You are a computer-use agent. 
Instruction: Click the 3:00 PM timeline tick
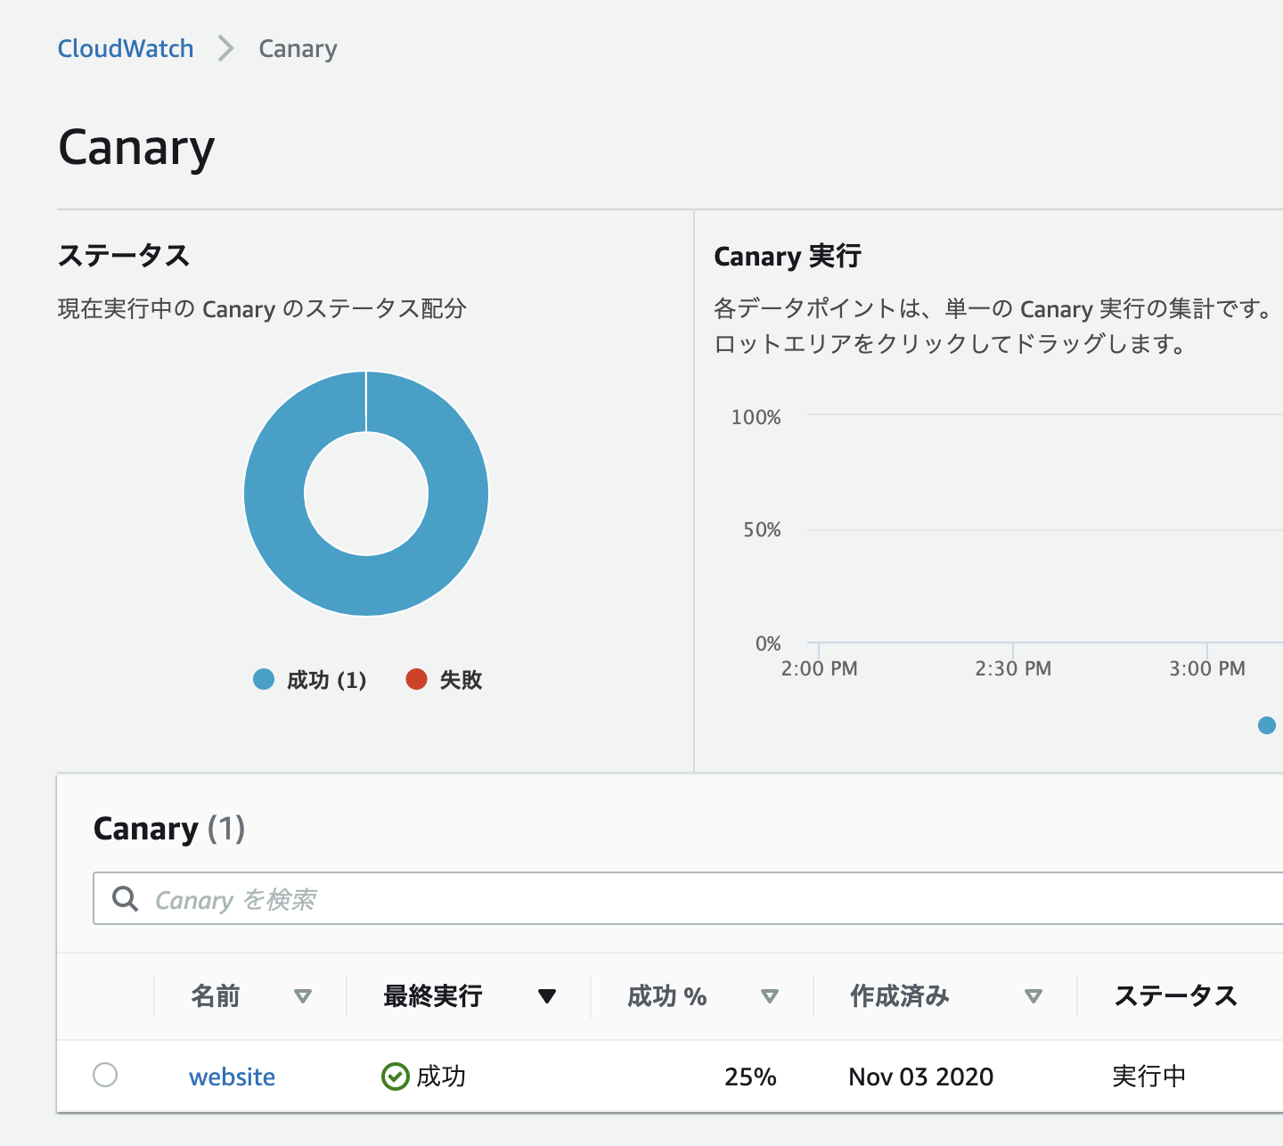[x=1207, y=667]
